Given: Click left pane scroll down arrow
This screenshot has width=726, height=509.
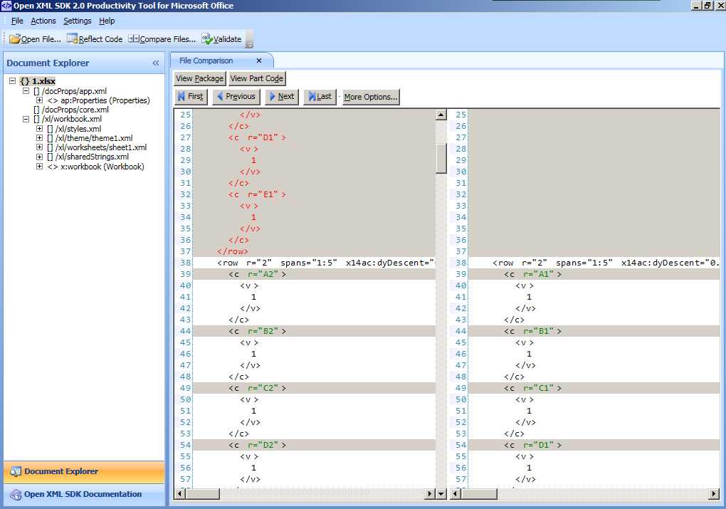Looking at the screenshot, I should (441, 494).
